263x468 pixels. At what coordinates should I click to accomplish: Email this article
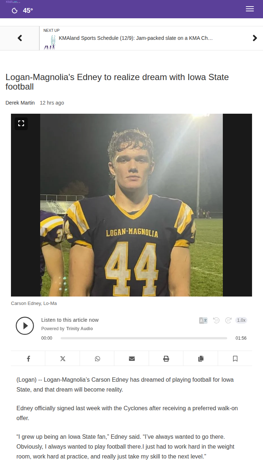131,359
